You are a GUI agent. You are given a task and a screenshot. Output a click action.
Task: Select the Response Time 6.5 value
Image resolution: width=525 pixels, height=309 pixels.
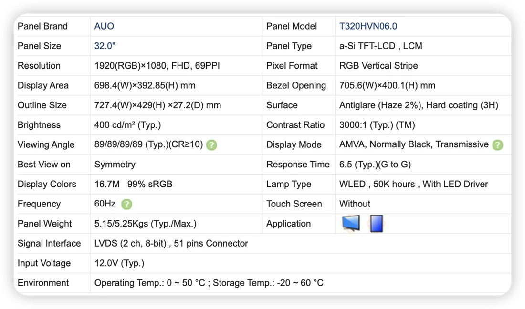[x=375, y=165]
